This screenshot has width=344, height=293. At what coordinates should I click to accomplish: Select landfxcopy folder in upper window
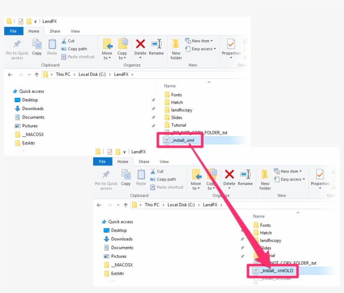pos(178,110)
